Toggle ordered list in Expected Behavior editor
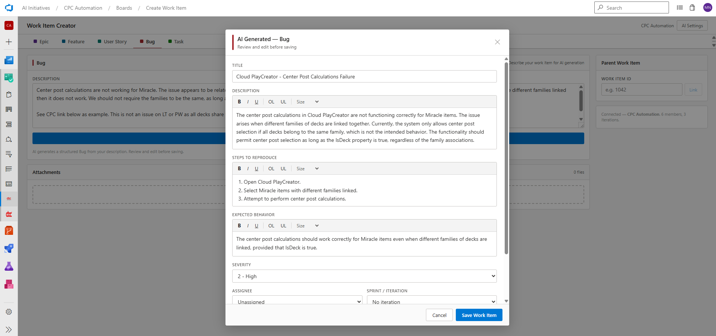The height and width of the screenshot is (336, 716). point(271,226)
